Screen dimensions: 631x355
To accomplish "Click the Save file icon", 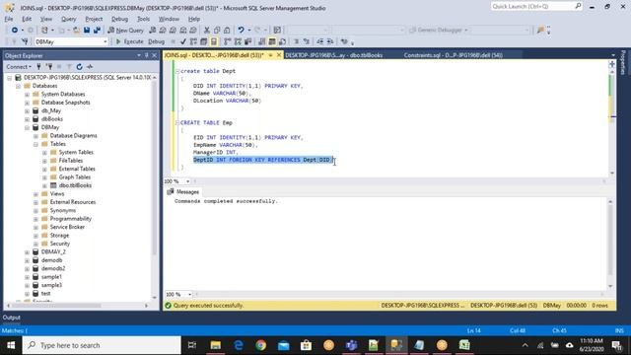I will (x=87, y=31).
